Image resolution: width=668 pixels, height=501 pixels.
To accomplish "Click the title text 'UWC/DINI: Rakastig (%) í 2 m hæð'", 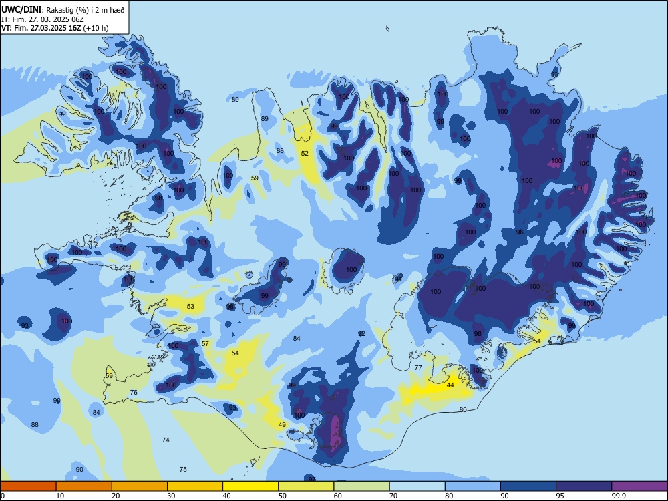I will tap(63, 10).
